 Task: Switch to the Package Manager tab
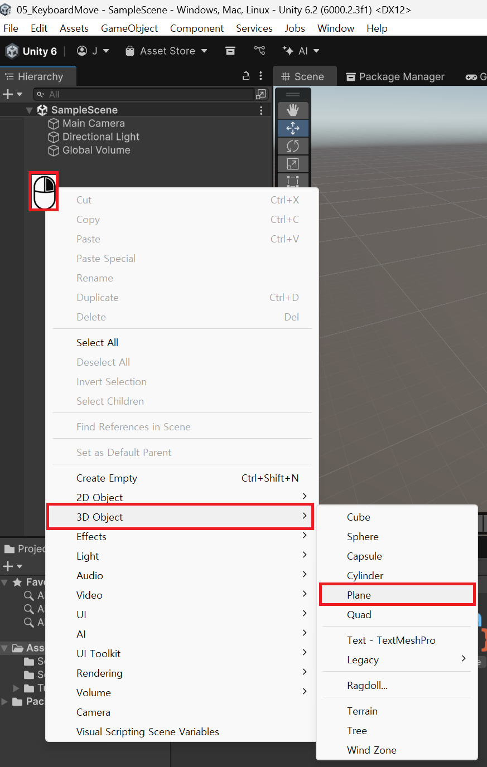point(396,76)
